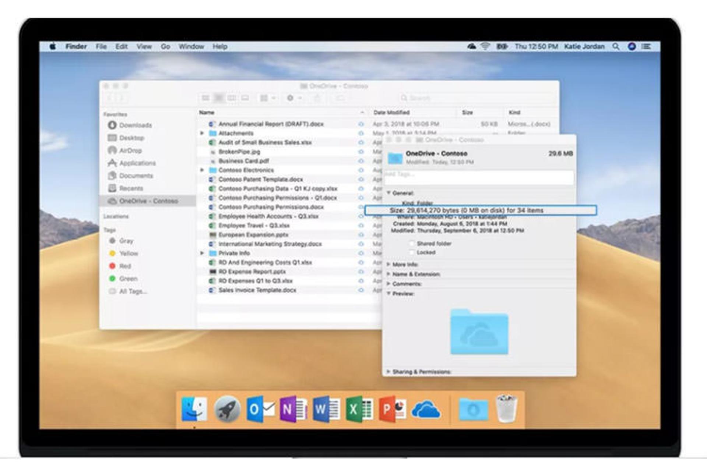
Task: Launch Excel from the Dock
Action: 359,409
